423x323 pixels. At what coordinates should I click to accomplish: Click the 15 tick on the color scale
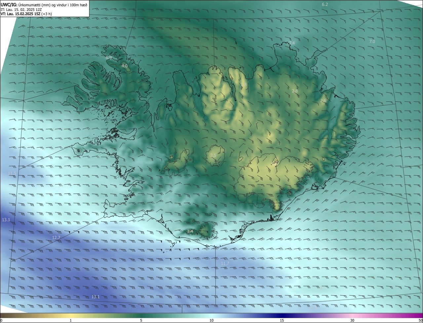[x=282, y=320]
